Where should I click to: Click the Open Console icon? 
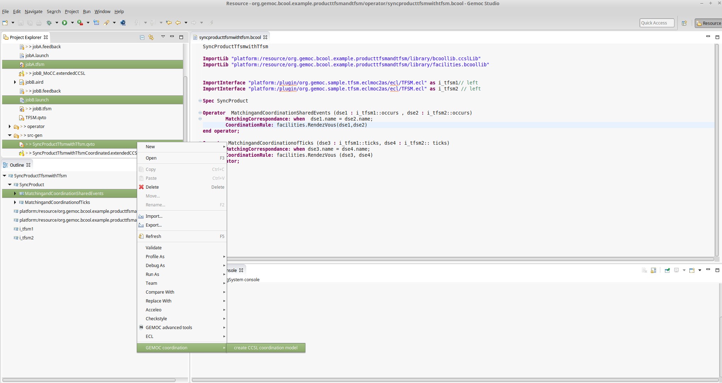point(692,270)
